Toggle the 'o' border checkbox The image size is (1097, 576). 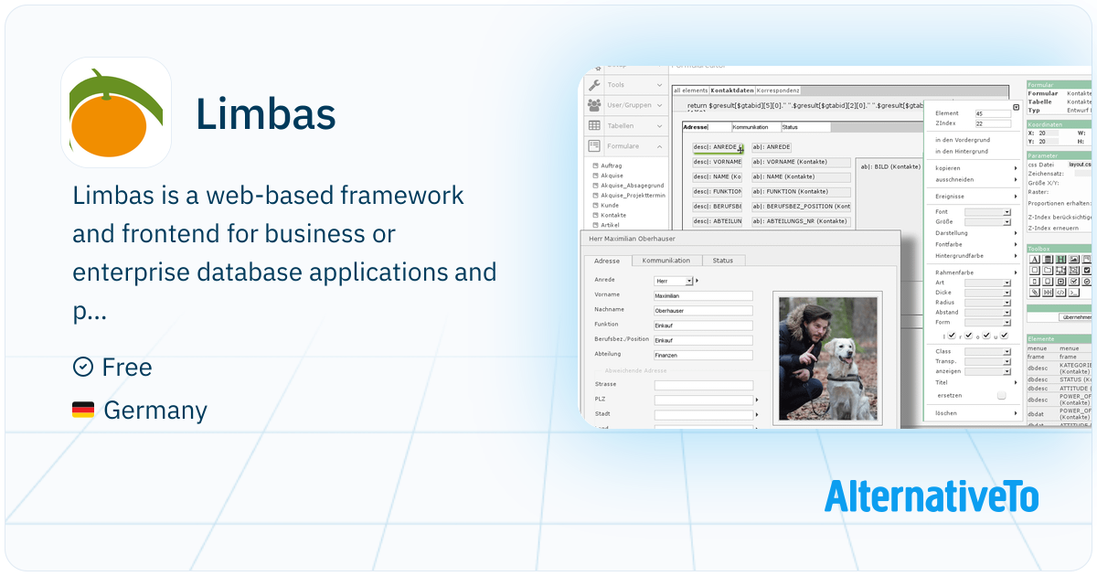tap(986, 336)
